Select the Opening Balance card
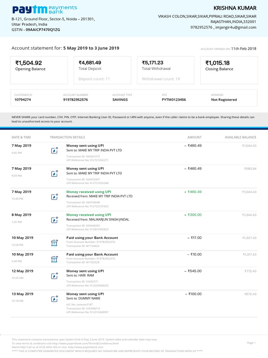268x358 pixels. point(39,71)
